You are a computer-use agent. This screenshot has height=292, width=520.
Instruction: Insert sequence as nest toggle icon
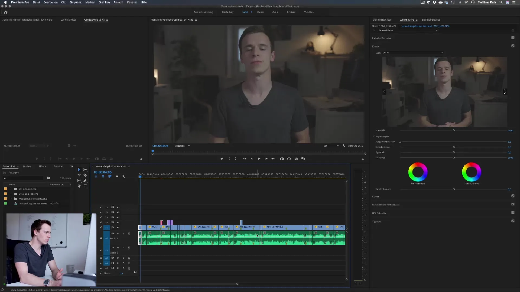(x=96, y=177)
